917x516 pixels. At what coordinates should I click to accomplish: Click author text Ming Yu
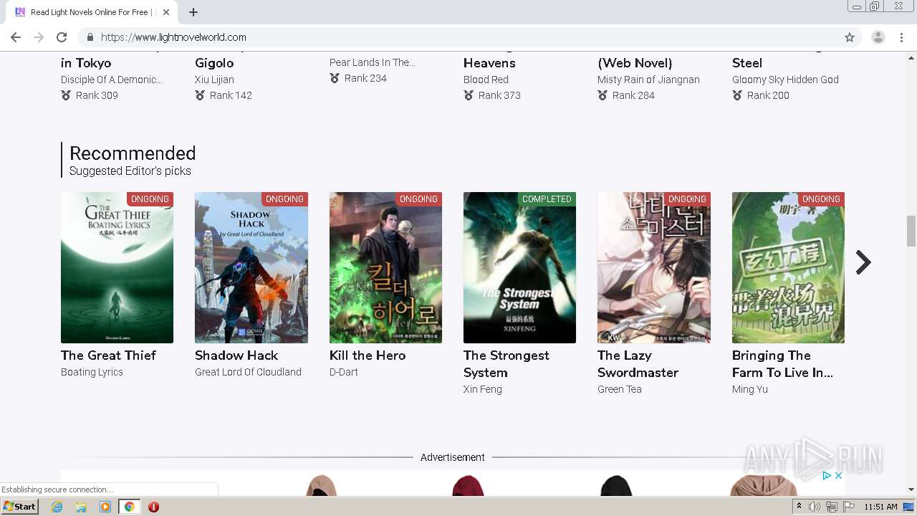[750, 389]
